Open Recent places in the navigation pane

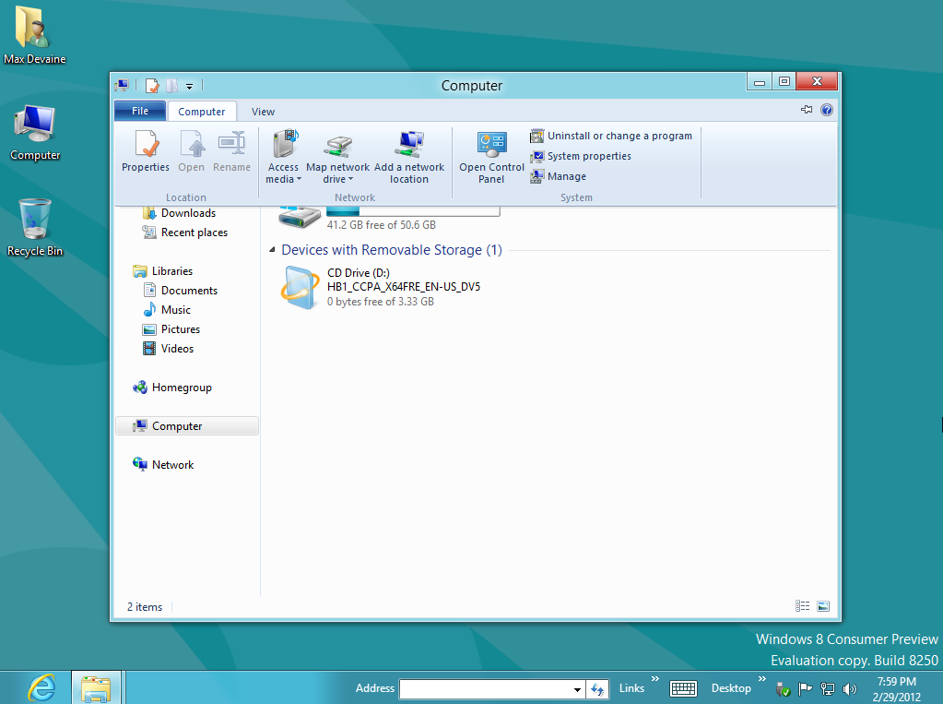tap(185, 233)
